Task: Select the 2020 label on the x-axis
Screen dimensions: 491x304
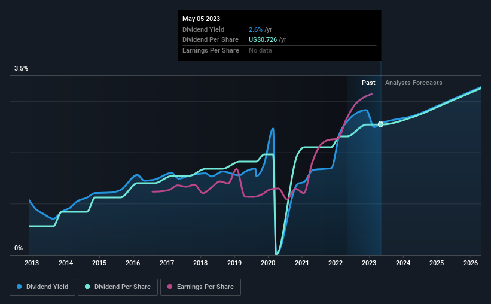Action: pyautogui.click(x=268, y=263)
